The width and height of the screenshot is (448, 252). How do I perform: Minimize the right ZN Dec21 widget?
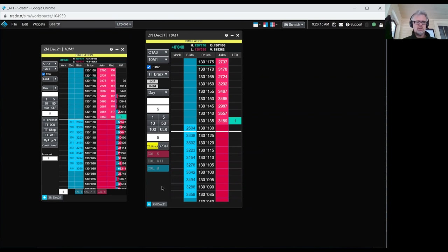tap(232, 35)
